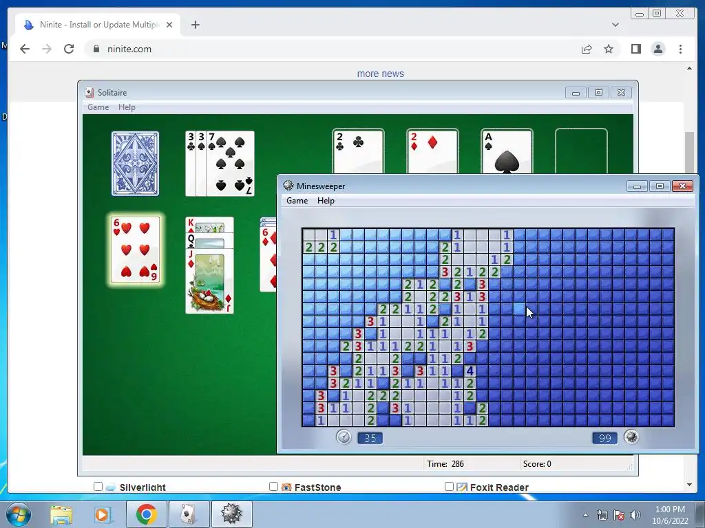Close the Ninite tab

coord(169,25)
